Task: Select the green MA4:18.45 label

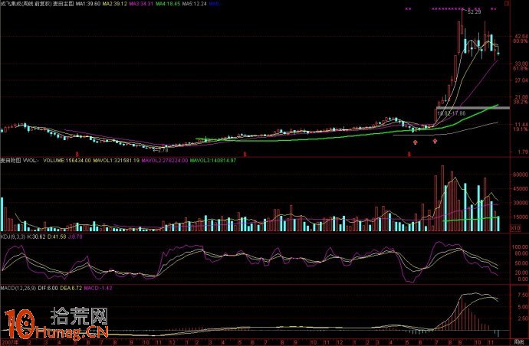Action: click(168, 4)
